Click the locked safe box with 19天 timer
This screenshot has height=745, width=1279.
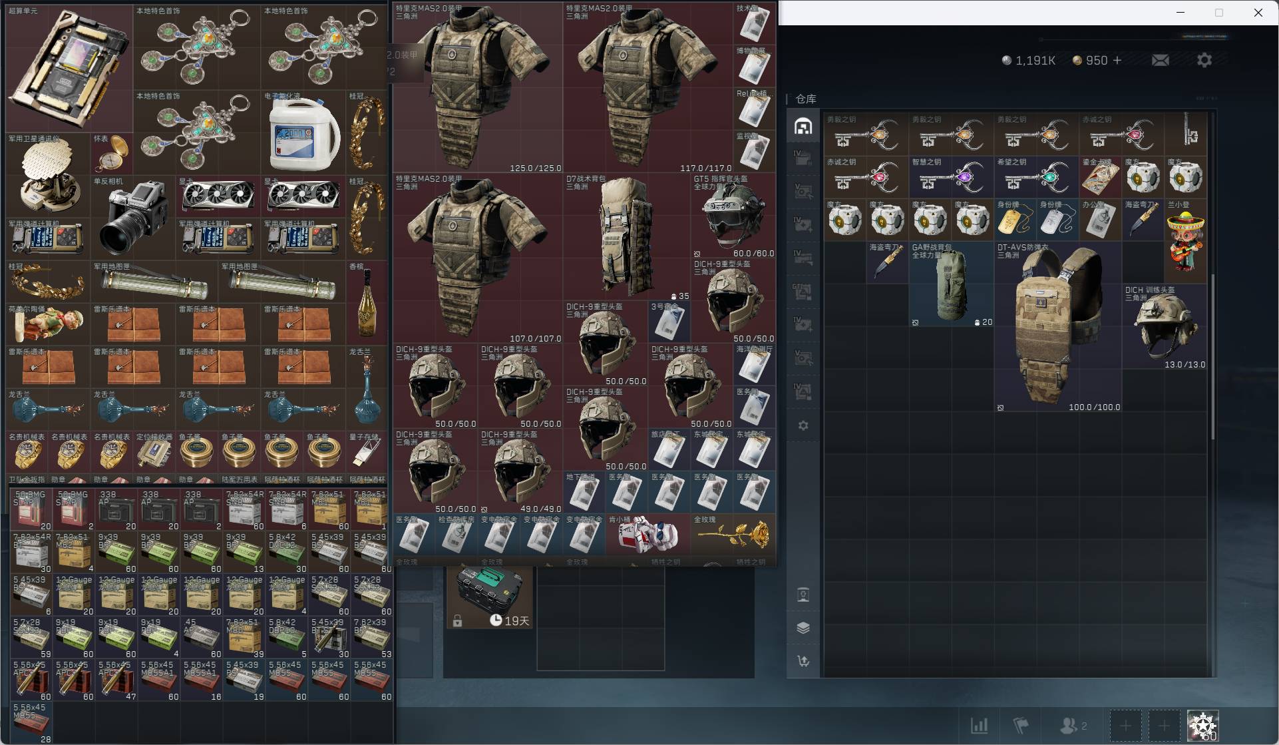(490, 597)
